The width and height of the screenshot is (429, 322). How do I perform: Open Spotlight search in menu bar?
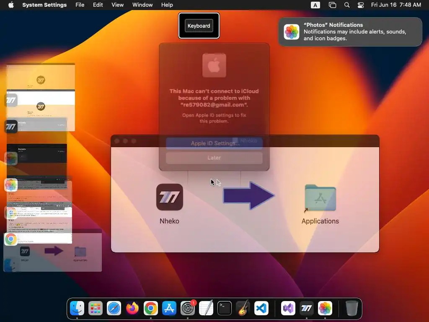click(x=346, y=5)
